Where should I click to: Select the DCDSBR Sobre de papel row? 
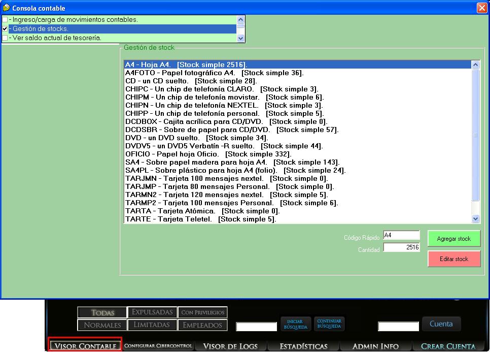tap(298, 130)
